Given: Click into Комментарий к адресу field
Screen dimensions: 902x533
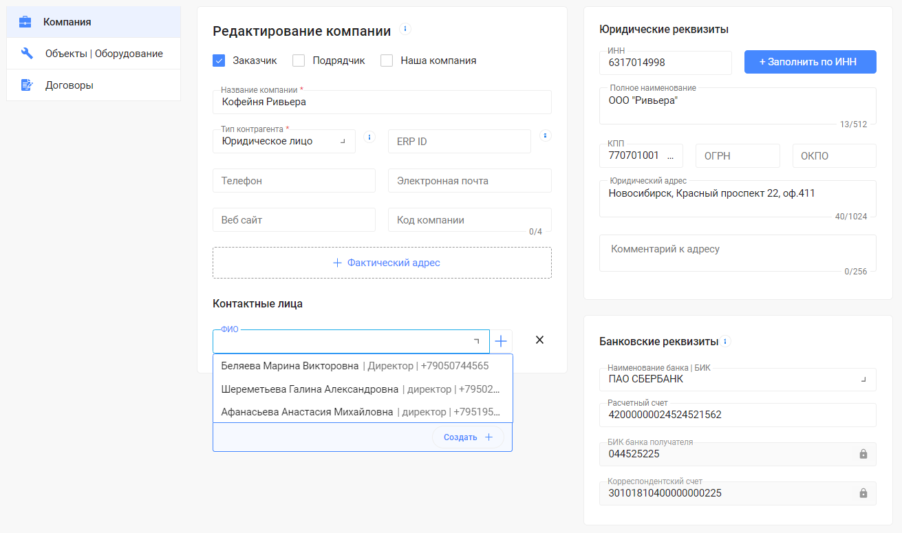Looking at the screenshot, I should point(738,253).
